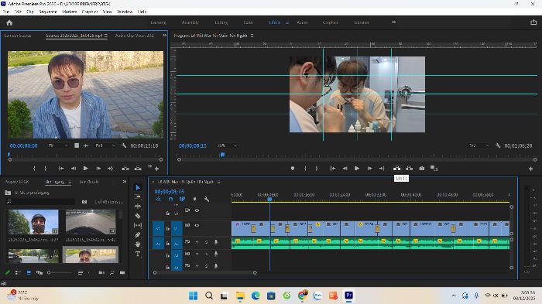Add marker in Program monitor
The height and width of the screenshot is (304, 542).
293,168
